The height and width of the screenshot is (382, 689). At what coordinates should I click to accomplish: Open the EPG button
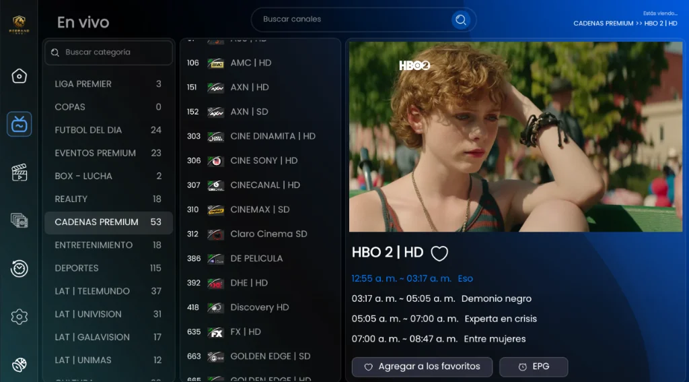pyautogui.click(x=534, y=367)
